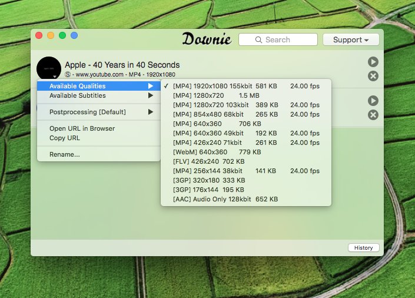Choose Rename... from context menu
The width and height of the screenshot is (415, 298).
[x=99, y=154]
